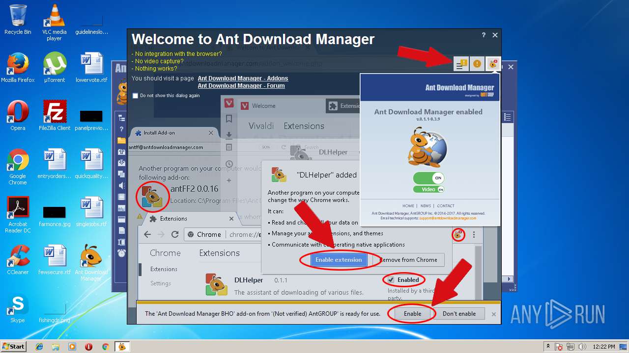Open Windows Explorer from the taskbar
This screenshot has width=629, height=353.
(x=56, y=347)
